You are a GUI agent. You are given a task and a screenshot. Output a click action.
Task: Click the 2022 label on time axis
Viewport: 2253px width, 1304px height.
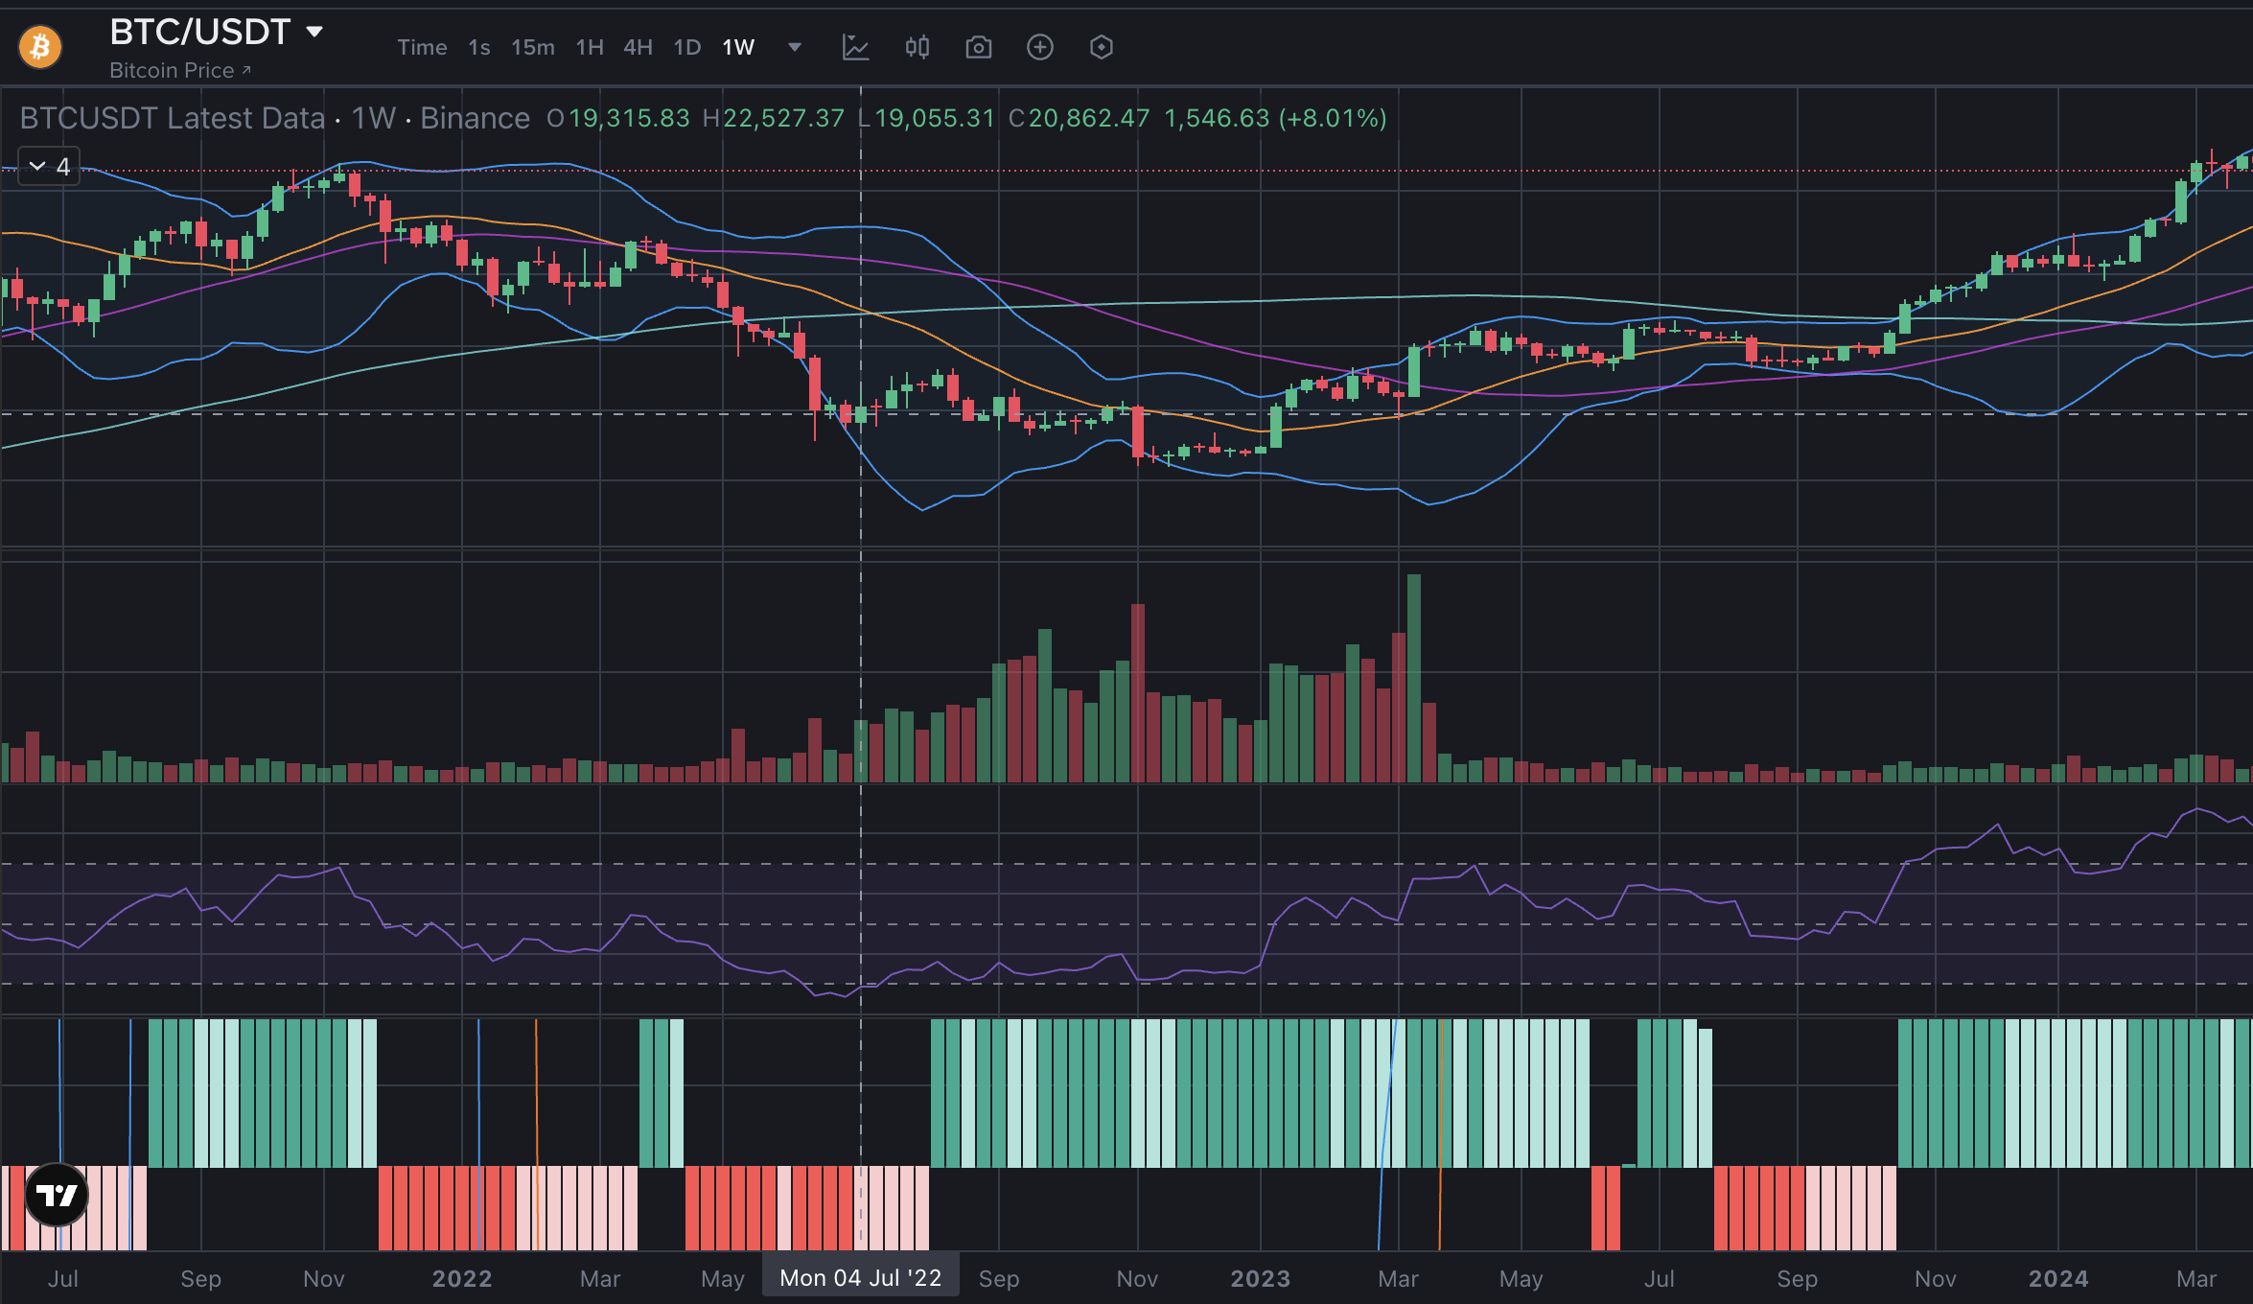click(x=462, y=1278)
